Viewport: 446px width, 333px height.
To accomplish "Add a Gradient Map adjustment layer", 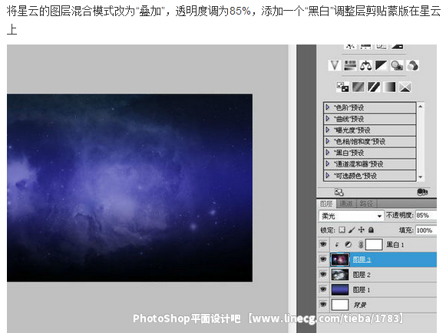I will click(x=389, y=87).
